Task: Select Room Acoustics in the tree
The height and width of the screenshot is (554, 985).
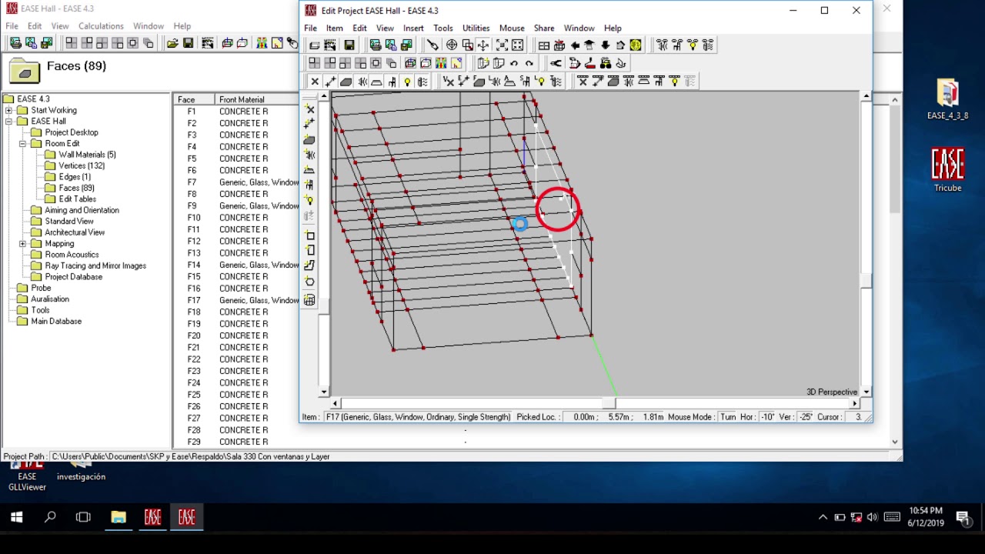Action: (x=72, y=255)
